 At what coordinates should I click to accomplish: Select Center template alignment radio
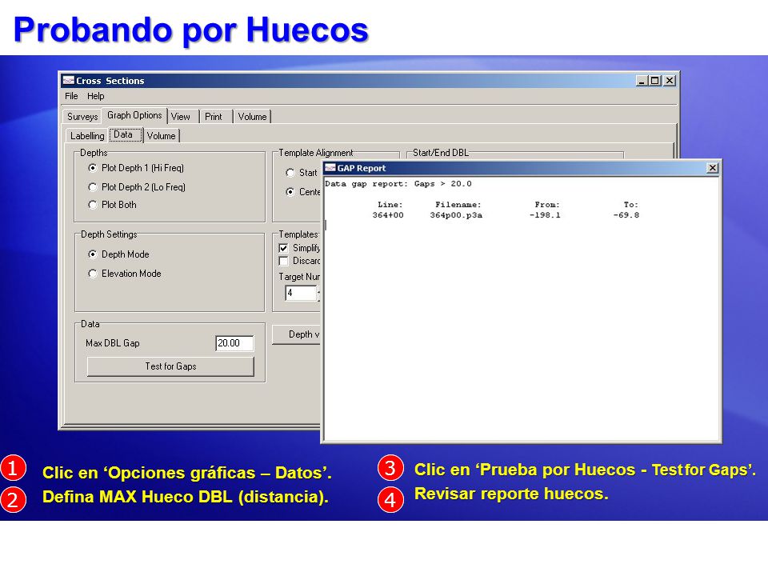tap(290, 192)
